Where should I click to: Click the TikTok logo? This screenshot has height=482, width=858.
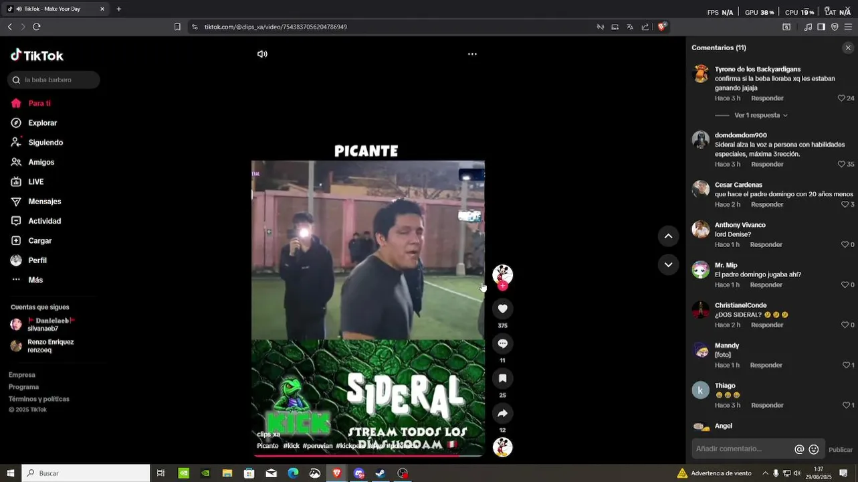coord(37,56)
